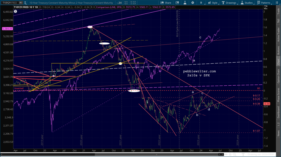Expand the T10Y2Y:FRED symbol dropdown
Viewport: 281px width, 157px height.
pos(21,3)
